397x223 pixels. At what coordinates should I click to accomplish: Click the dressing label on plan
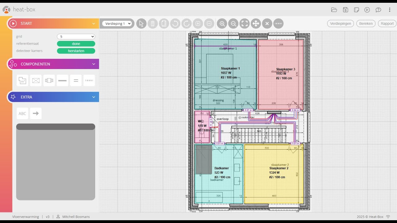point(218,100)
